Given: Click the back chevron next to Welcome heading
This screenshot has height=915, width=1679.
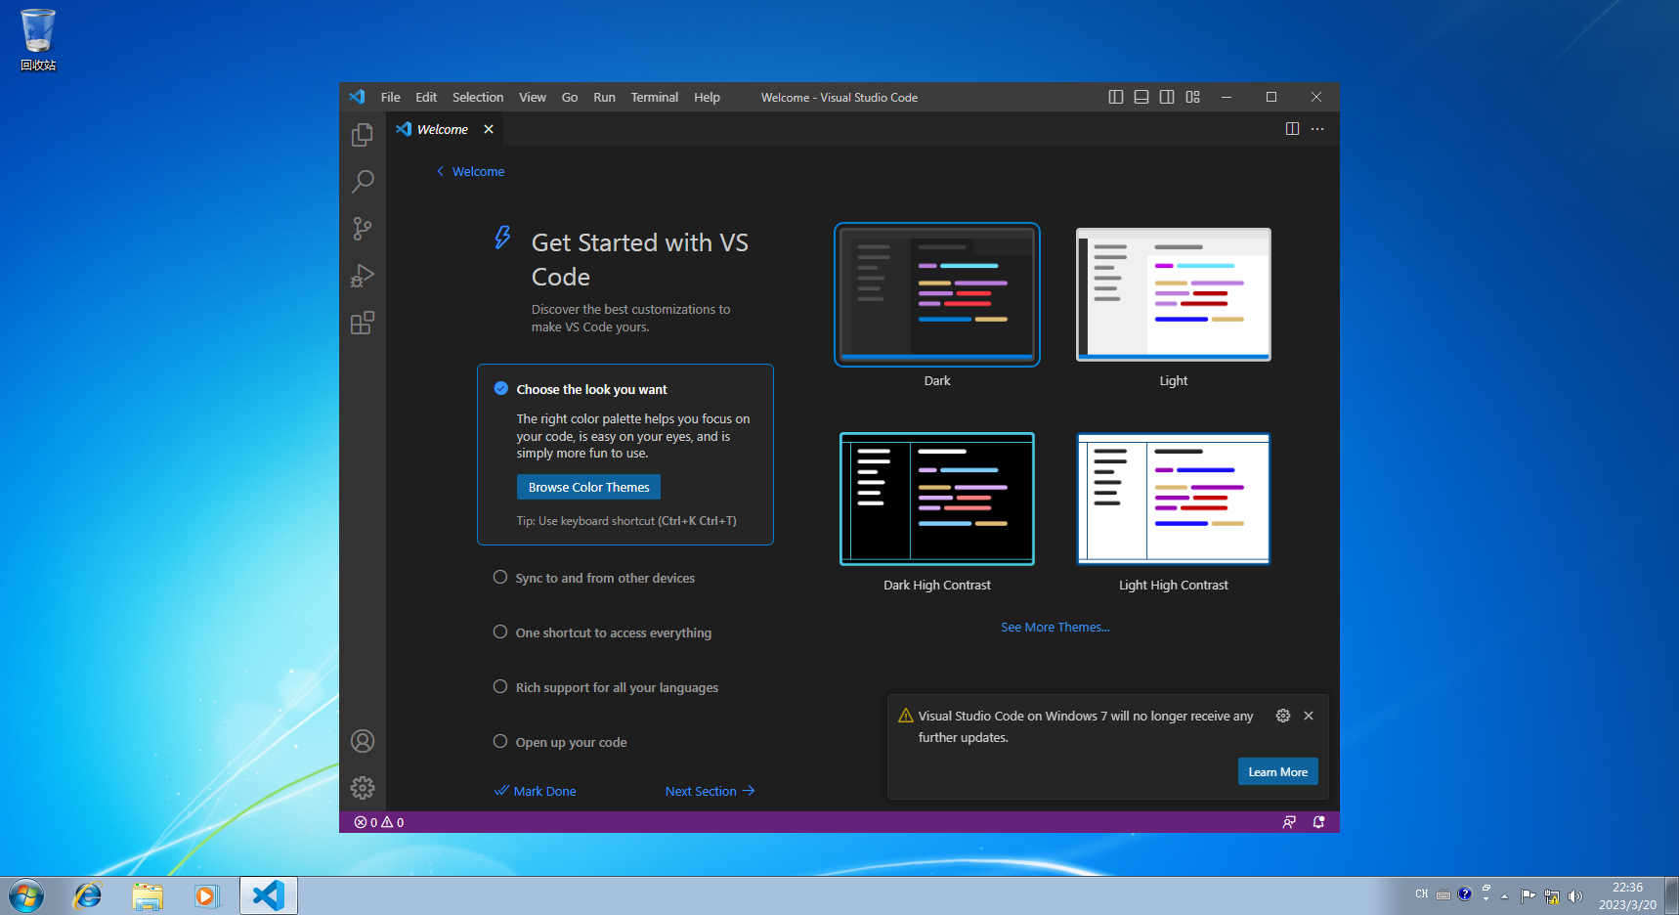Looking at the screenshot, I should [x=440, y=171].
